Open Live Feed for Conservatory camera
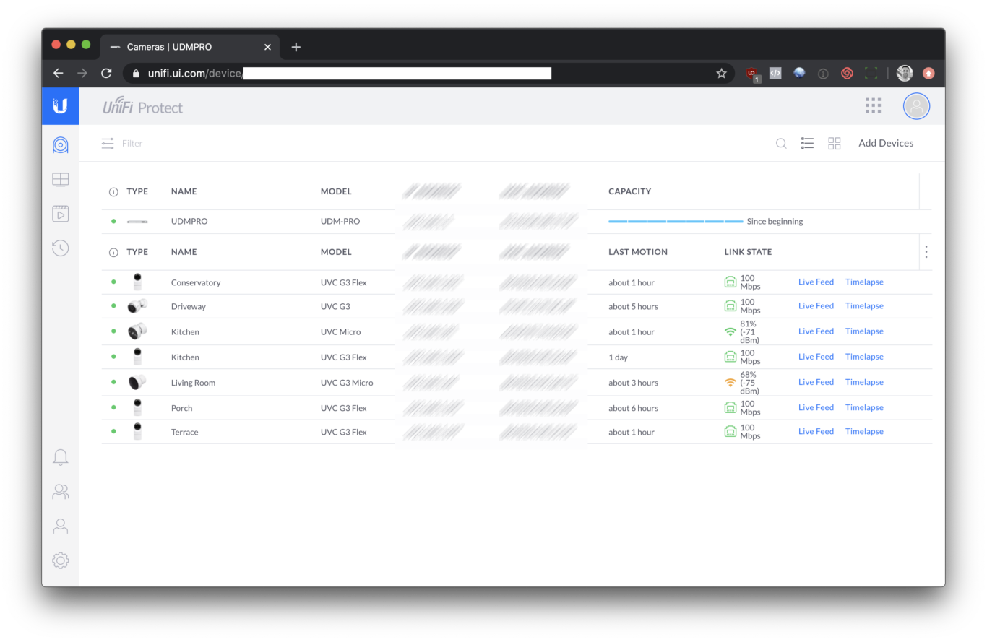987x642 pixels. (x=816, y=282)
